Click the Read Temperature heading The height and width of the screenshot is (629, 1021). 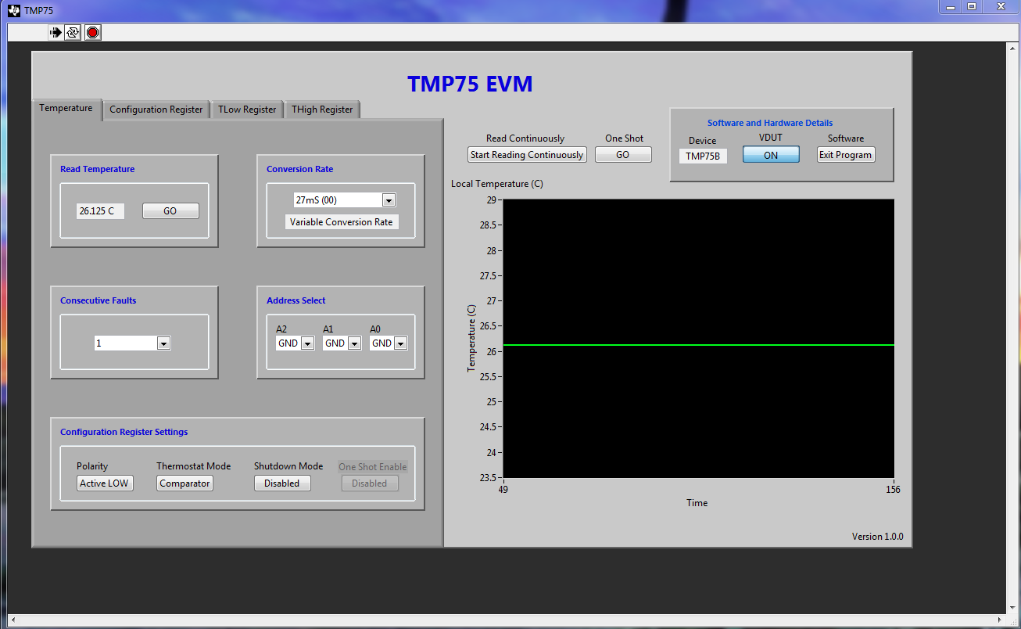click(x=98, y=169)
